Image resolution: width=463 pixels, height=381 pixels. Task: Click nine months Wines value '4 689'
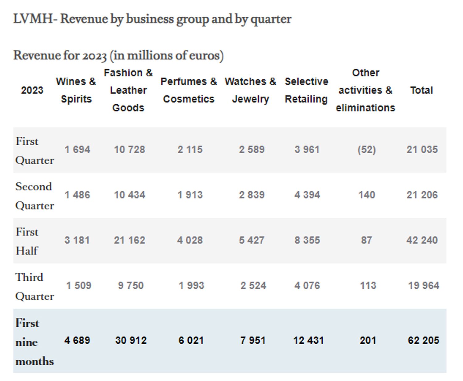click(77, 341)
